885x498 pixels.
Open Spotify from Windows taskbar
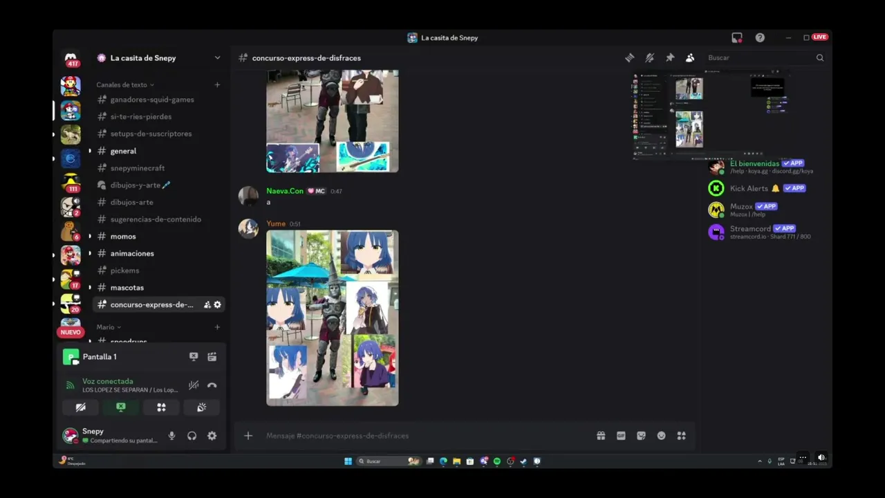click(496, 461)
